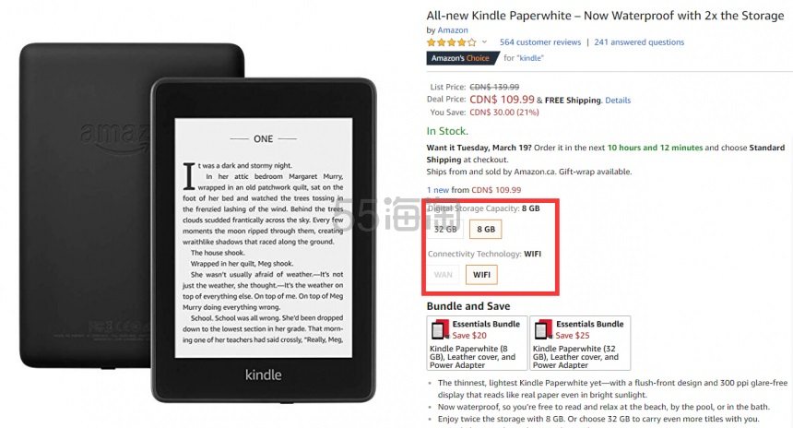Click the Kindle front product image
The image size is (793, 428).
(x=264, y=241)
